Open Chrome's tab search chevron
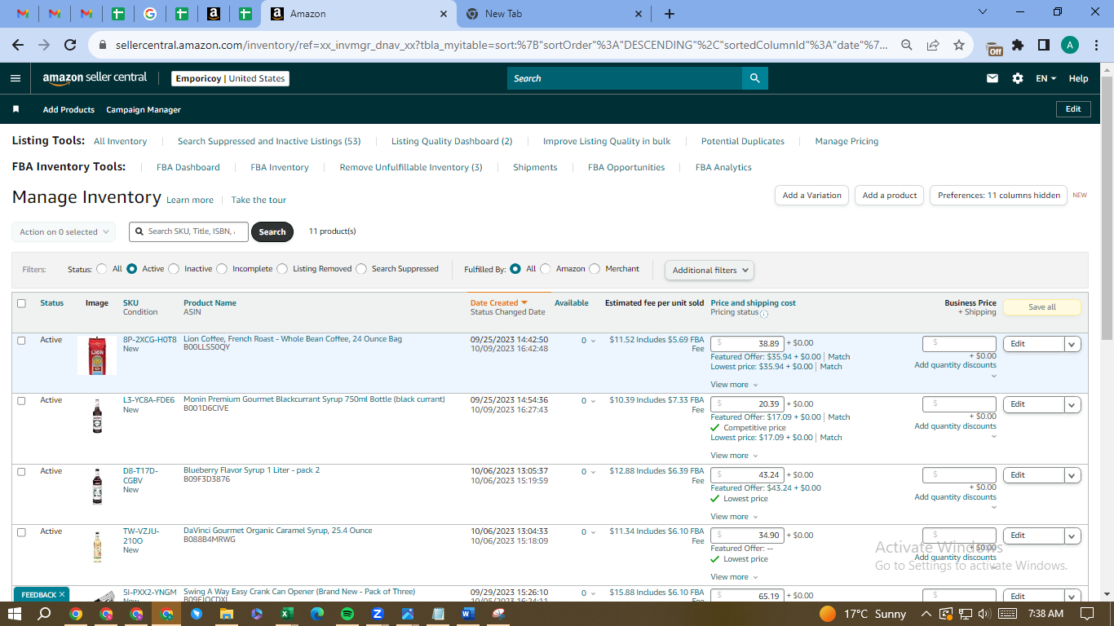This screenshot has width=1114, height=626. point(983,12)
